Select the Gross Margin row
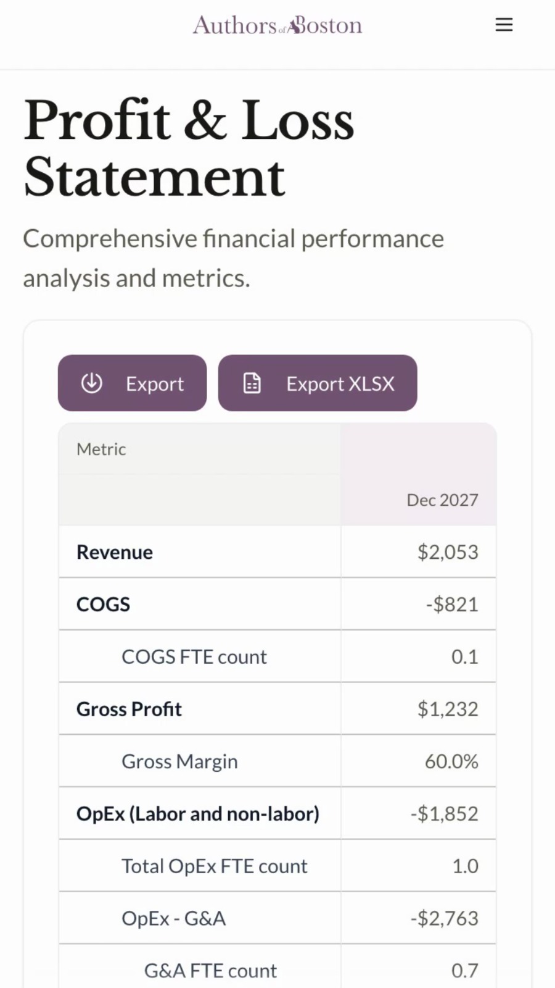This screenshot has height=988, width=555. tap(277, 761)
